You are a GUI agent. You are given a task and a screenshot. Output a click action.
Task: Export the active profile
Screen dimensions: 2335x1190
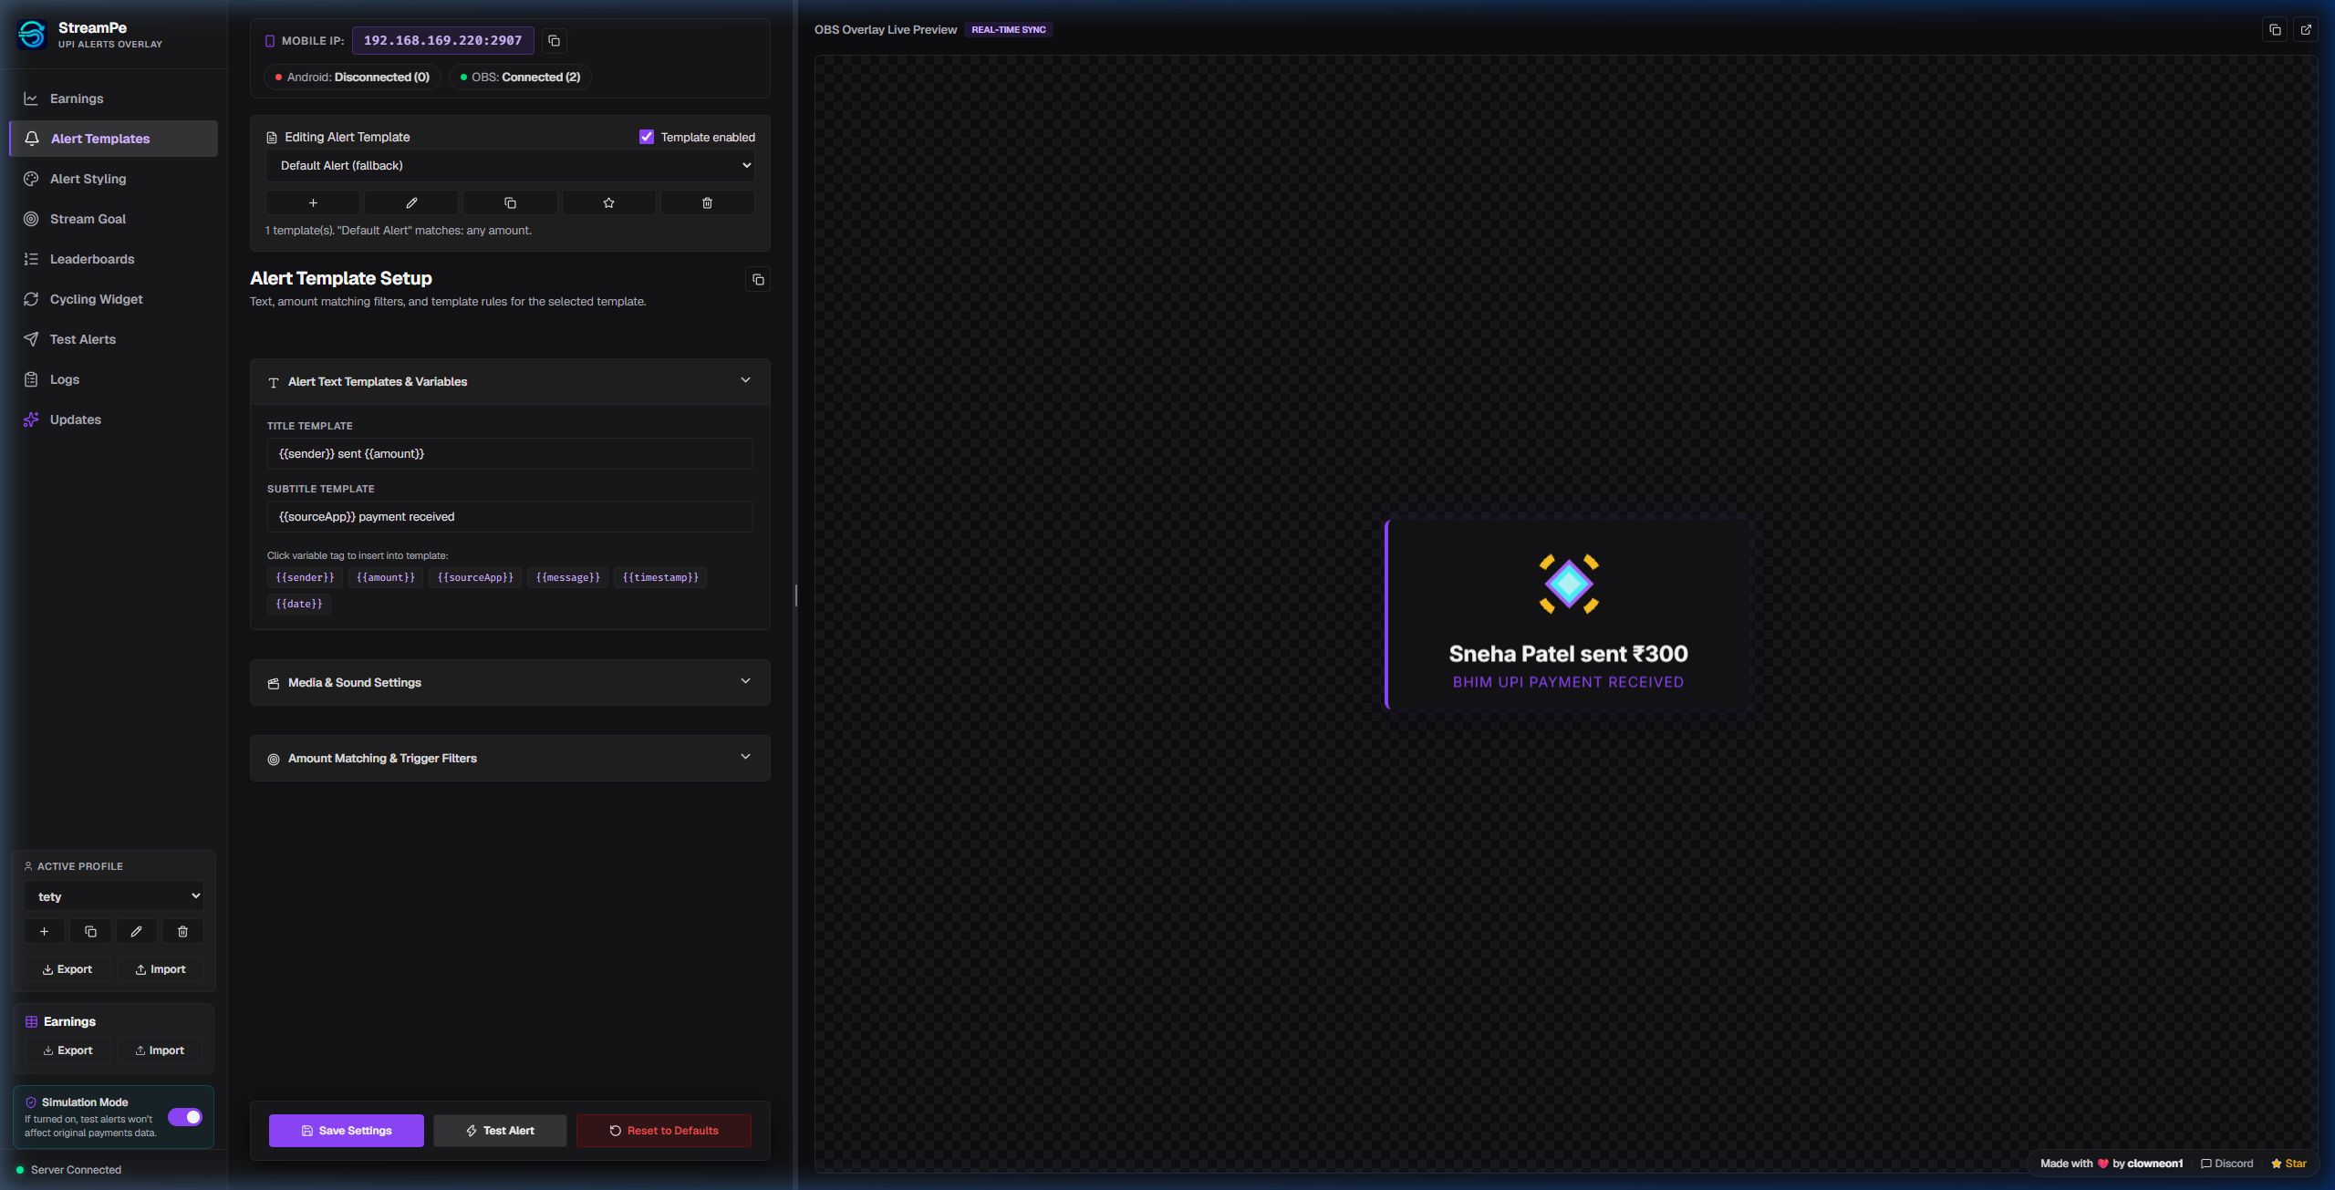[67, 969]
